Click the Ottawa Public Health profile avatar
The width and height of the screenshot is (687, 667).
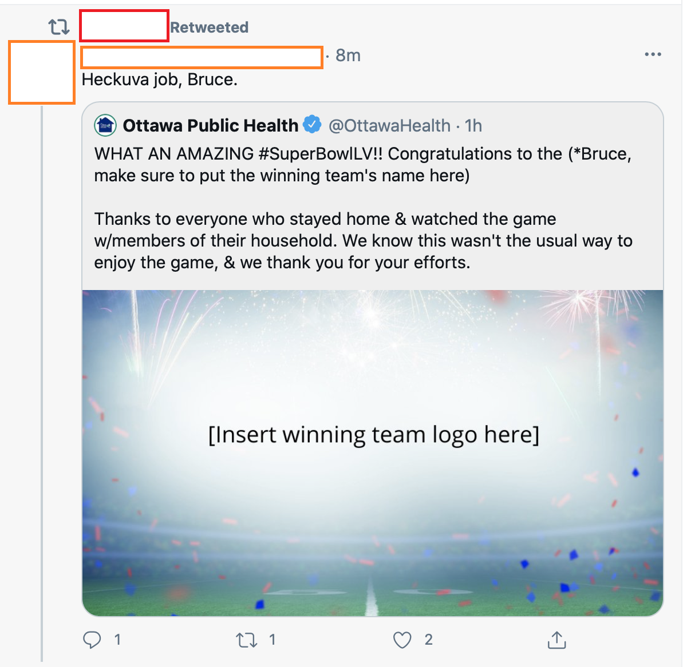point(105,125)
